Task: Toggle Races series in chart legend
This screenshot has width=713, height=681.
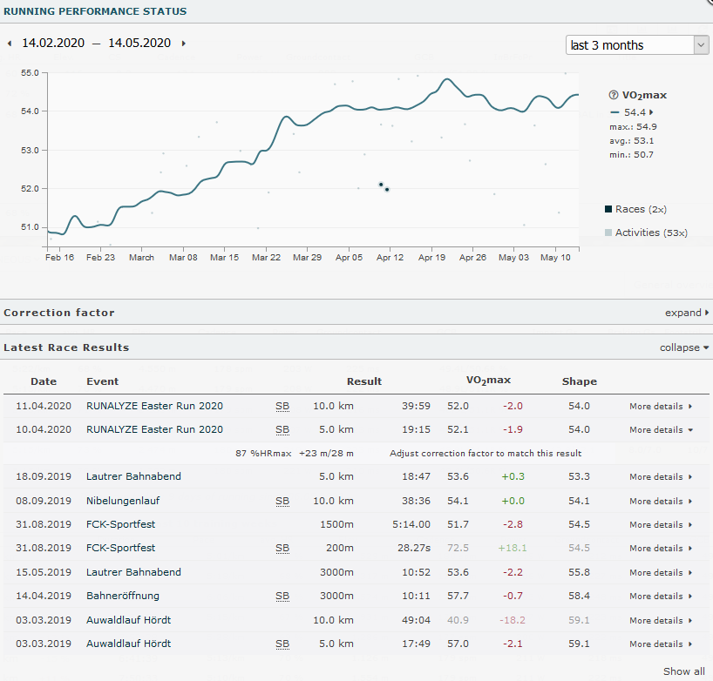Action: click(635, 209)
